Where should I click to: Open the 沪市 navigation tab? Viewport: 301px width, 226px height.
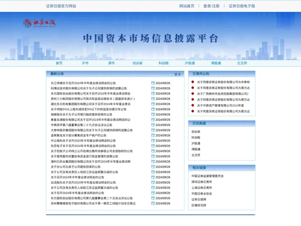click(x=85, y=63)
